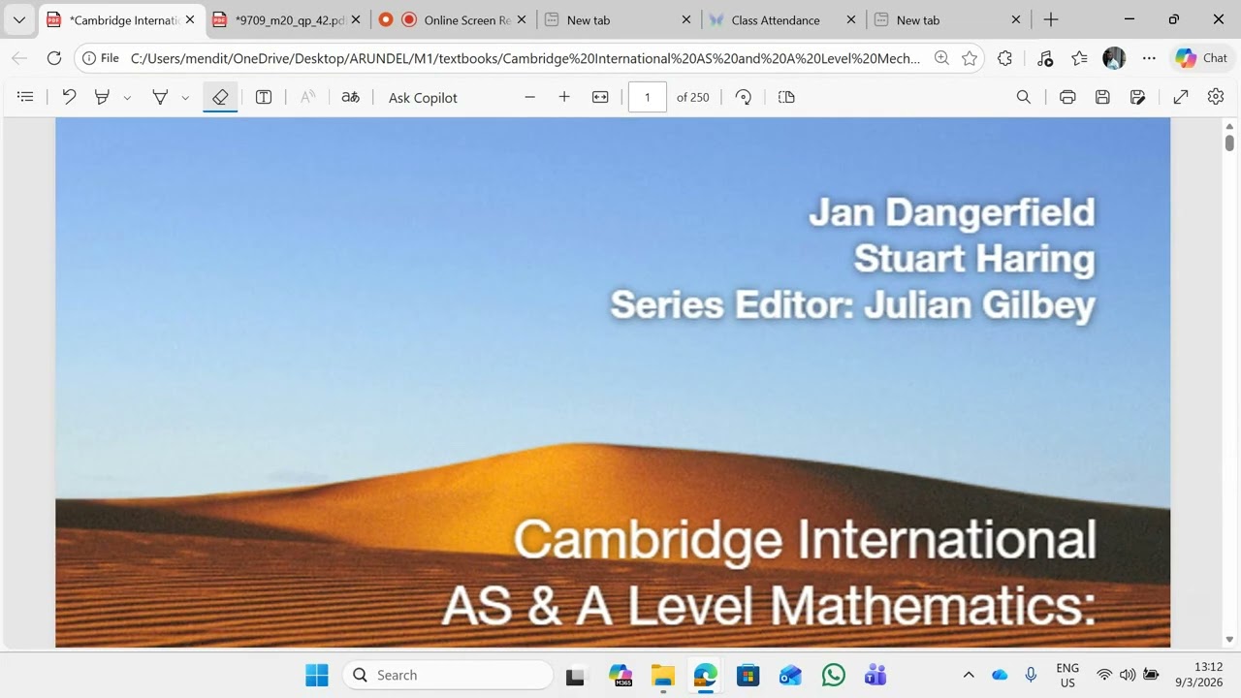Open Find in PDF search
The image size is (1241, 698).
pyautogui.click(x=1023, y=97)
